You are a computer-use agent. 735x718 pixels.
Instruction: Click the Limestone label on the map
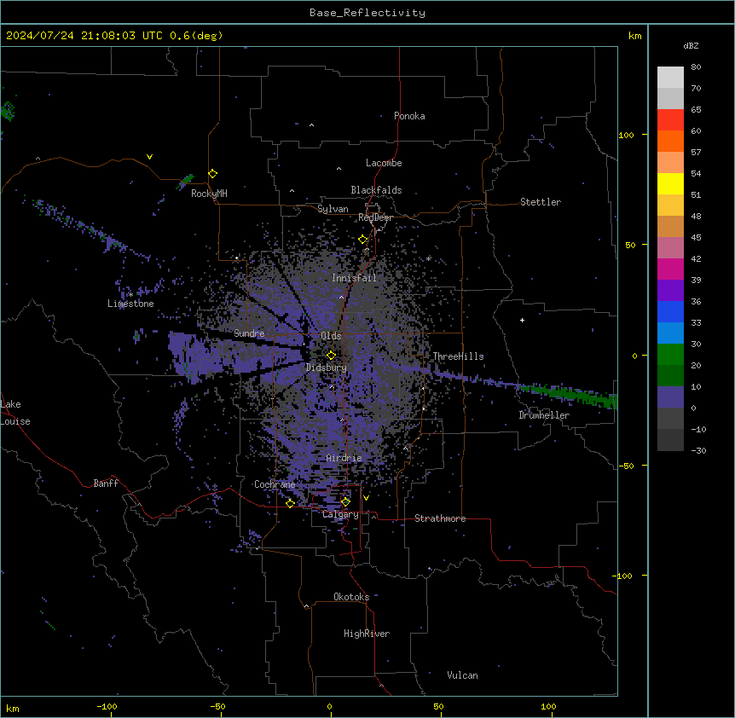coord(130,304)
